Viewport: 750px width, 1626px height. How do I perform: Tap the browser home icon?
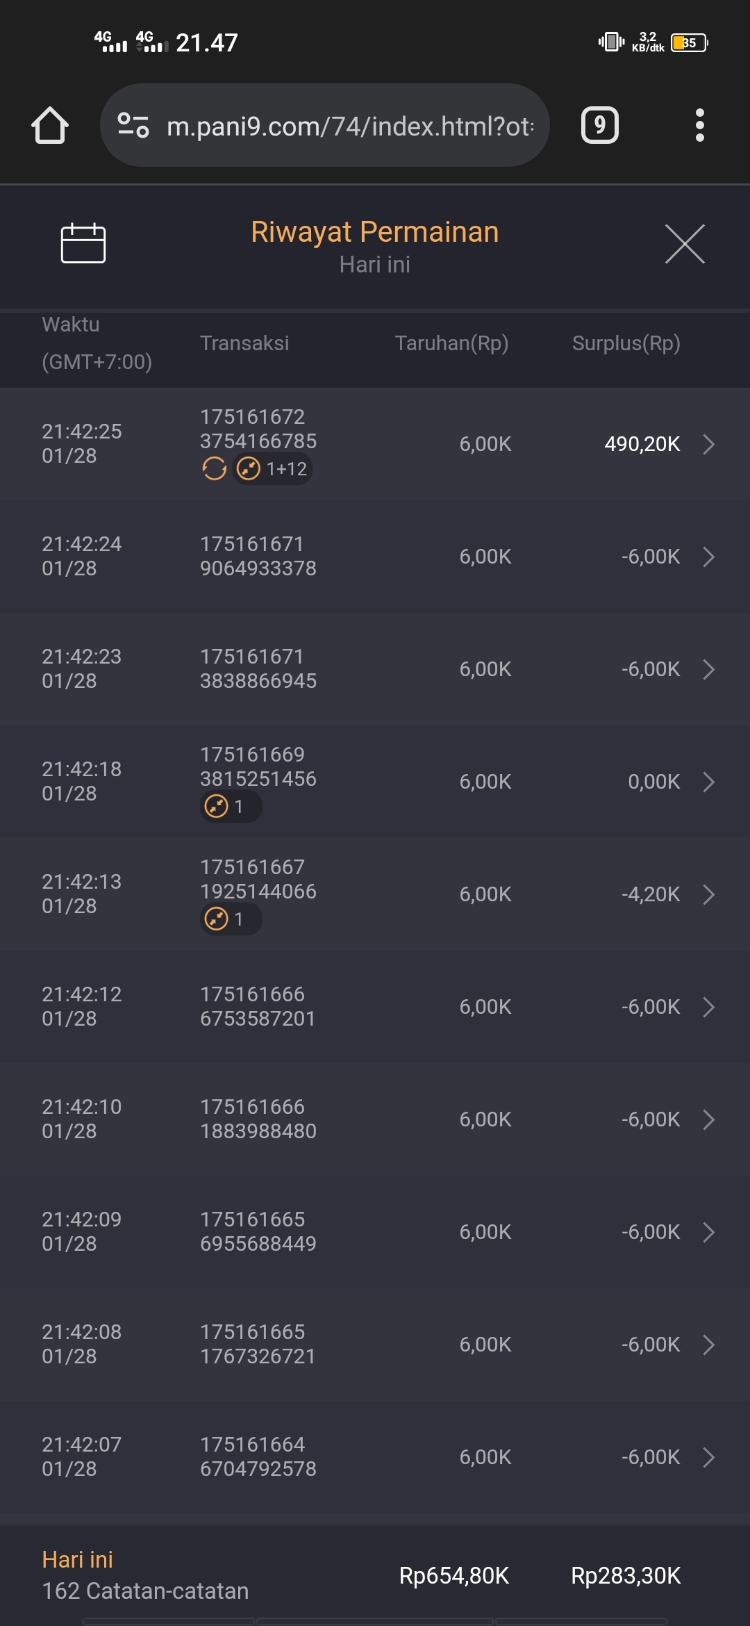coord(50,126)
